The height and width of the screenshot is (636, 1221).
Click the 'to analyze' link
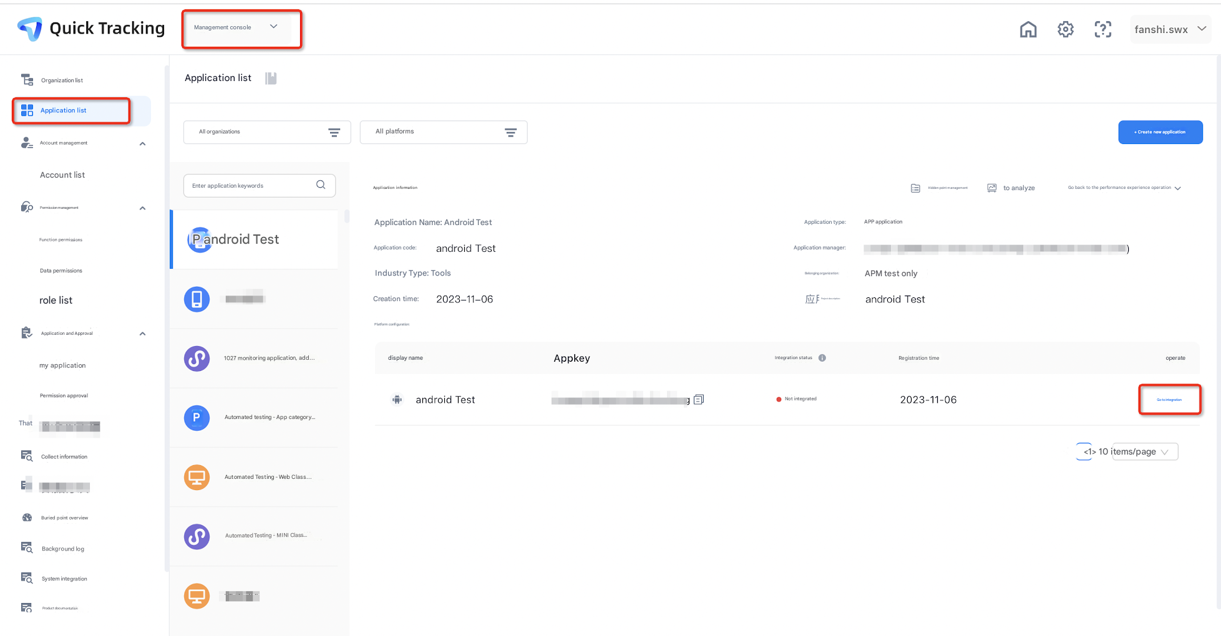click(1019, 188)
